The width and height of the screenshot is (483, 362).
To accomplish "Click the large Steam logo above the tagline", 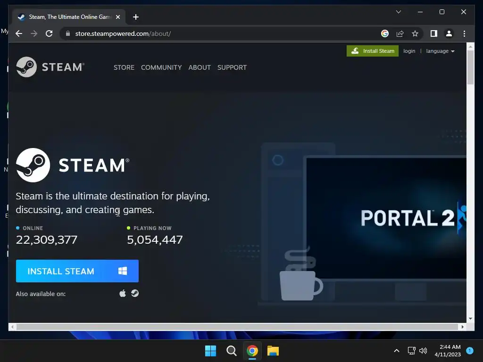I will 73,165.
